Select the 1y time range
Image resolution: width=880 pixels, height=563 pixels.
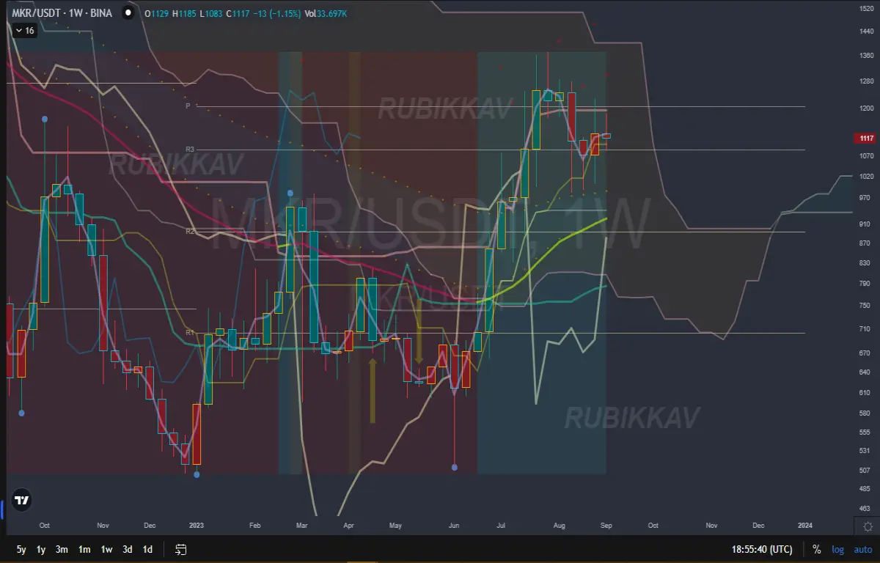pyautogui.click(x=41, y=549)
